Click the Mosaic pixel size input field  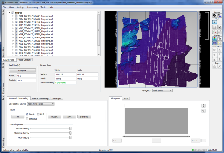coord(26,76)
